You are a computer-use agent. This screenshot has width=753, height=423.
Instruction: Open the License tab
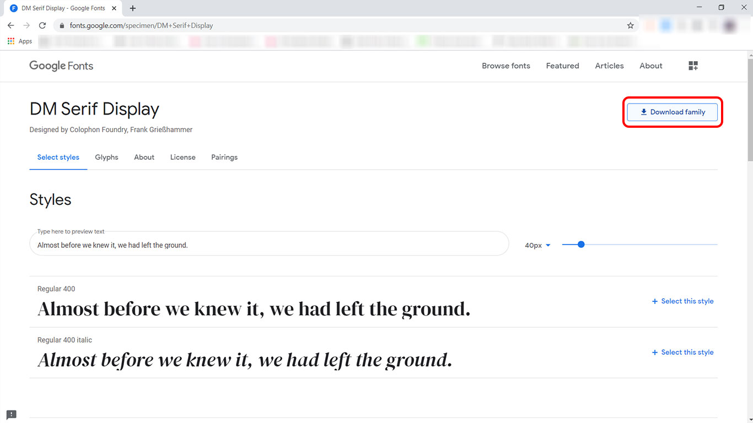[x=183, y=157]
